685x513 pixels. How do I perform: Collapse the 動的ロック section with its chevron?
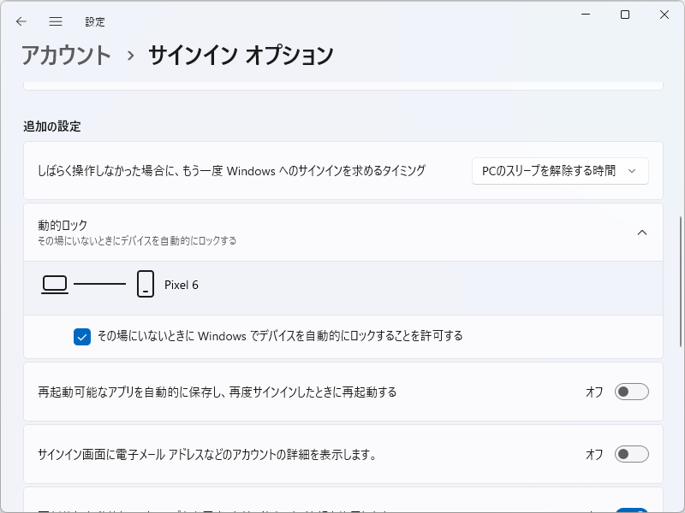[642, 232]
